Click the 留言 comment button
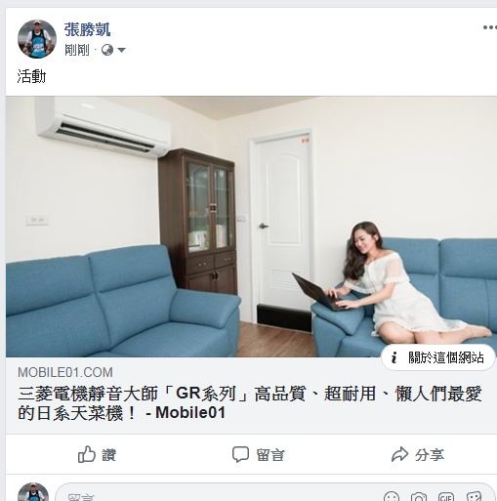This screenshot has width=497, height=501. tap(259, 454)
